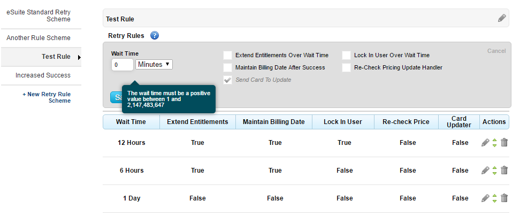Tick Re-Check Pricing Update Handler checkbox

click(347, 67)
